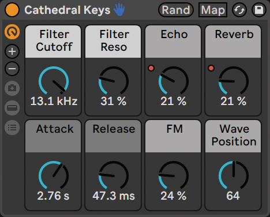Screen dimensions: 270x217
Task: Click the 47.3 ms Release value
Action: click(114, 196)
